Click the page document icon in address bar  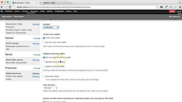pos(15,7)
